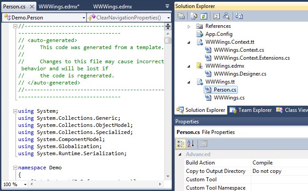The width and height of the screenshot is (308, 191).
Task: Click the View Class Diagram icon
Action: (226, 16)
